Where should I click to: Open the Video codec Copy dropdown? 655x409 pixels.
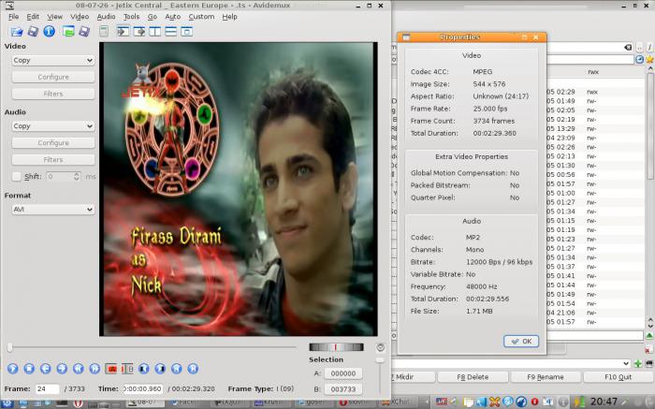point(53,60)
